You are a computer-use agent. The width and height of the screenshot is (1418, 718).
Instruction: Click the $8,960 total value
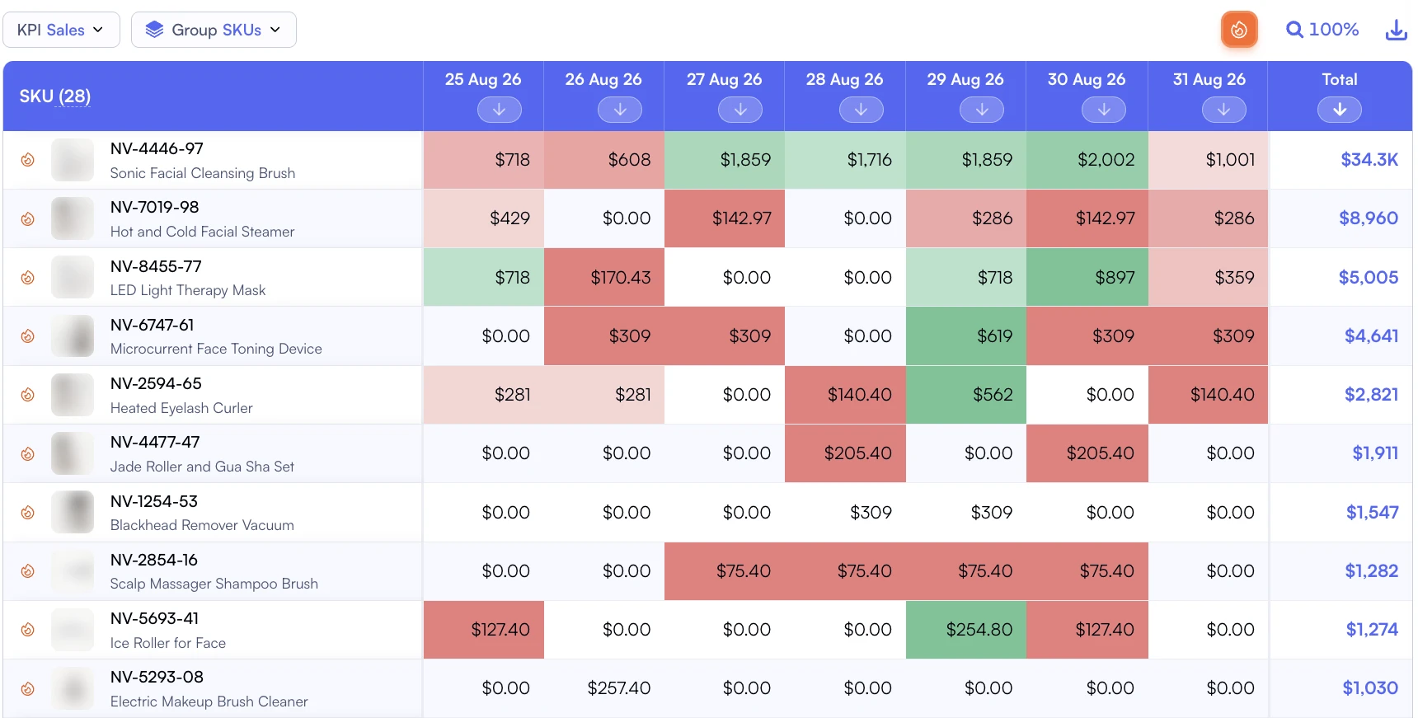pos(1369,218)
